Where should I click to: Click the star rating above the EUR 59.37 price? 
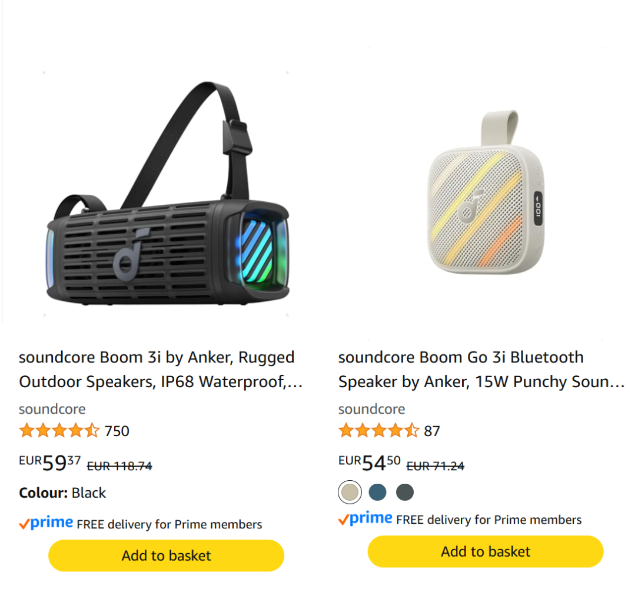coord(59,431)
